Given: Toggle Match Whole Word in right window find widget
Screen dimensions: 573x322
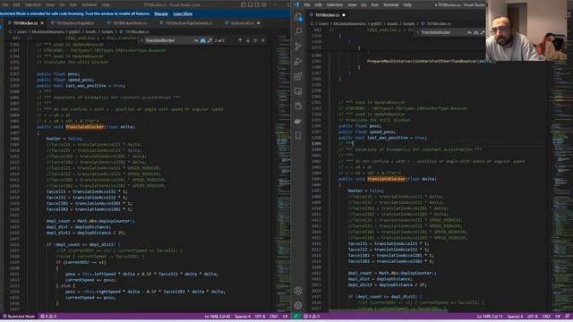Looking at the screenshot, I should [x=476, y=32].
